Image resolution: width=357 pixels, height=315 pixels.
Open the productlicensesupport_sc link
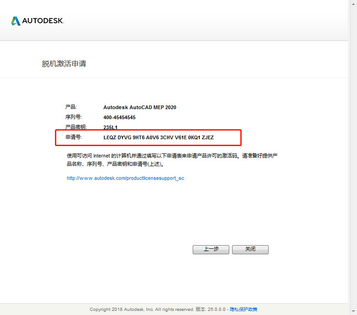[125, 178]
